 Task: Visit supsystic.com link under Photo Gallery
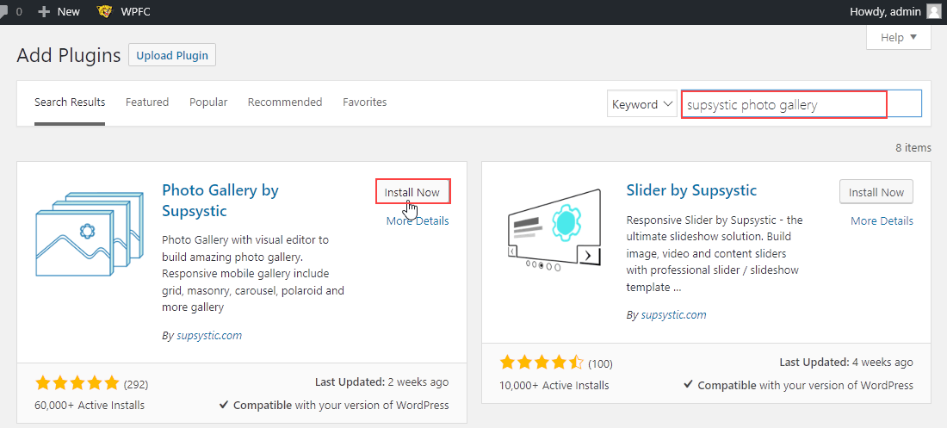click(x=209, y=336)
